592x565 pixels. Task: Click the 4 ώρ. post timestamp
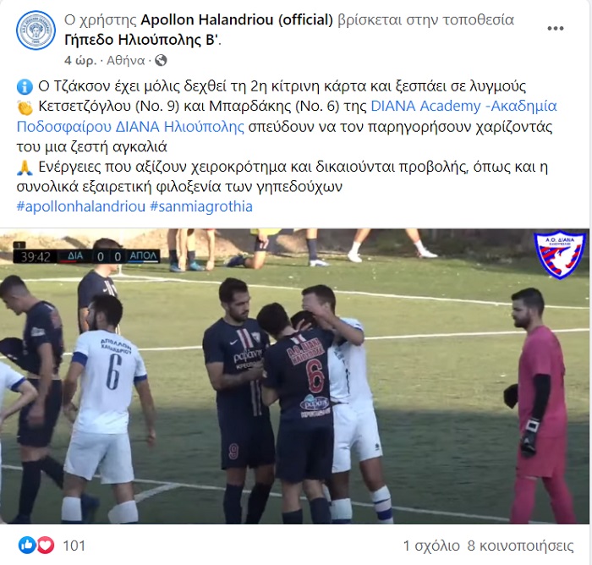[x=80, y=60]
